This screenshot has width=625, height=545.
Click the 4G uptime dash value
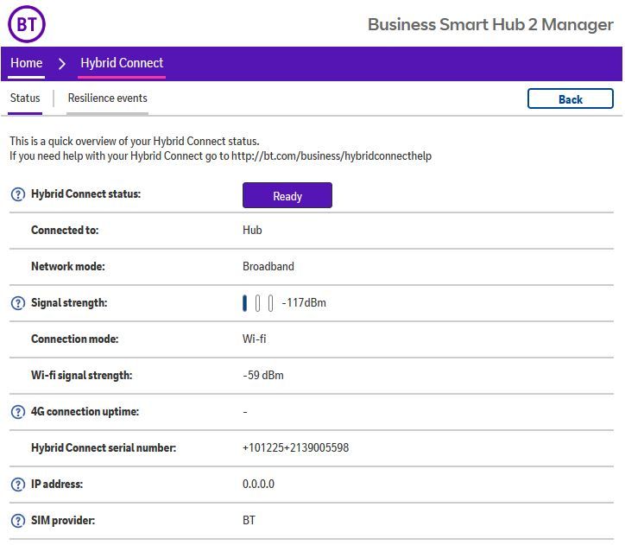pos(245,412)
